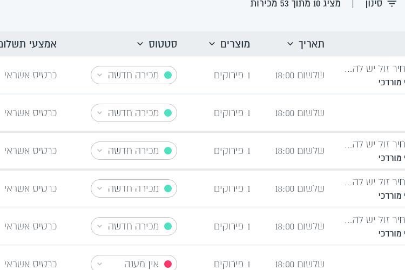The image size is (405, 270).
Task: Click כרטיס אשראי in third row
Action: click(x=30, y=151)
